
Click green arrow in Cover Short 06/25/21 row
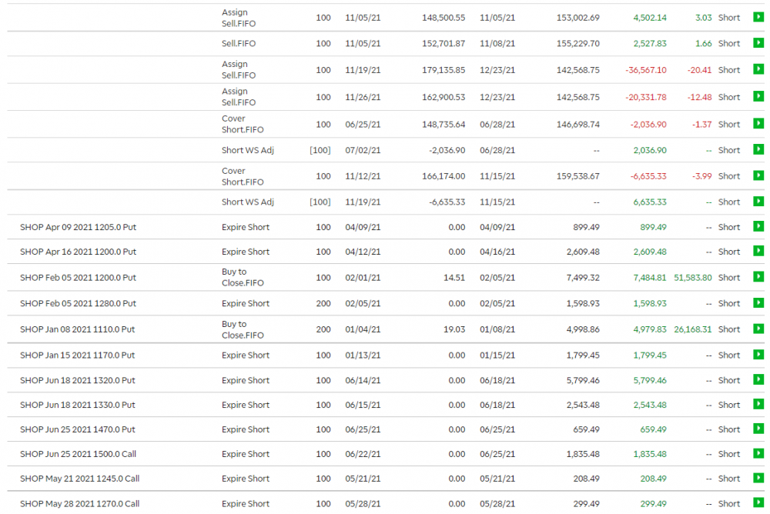pyautogui.click(x=758, y=124)
